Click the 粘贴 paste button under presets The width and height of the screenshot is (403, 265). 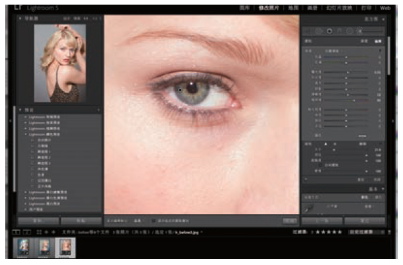(81, 221)
